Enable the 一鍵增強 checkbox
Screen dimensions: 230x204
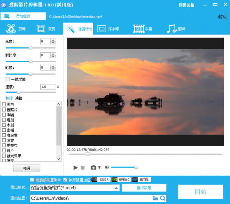point(8,79)
